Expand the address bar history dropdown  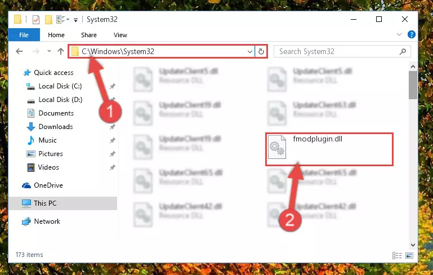(249, 52)
